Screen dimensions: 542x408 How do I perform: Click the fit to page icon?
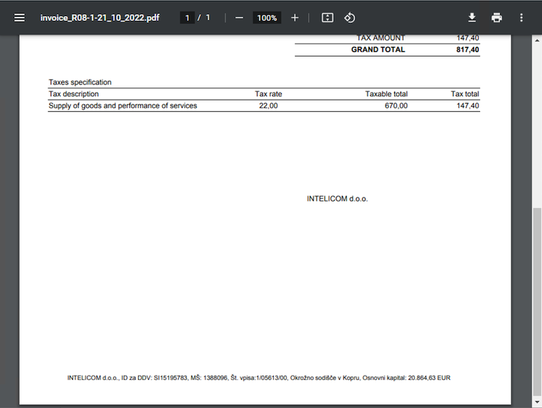coord(328,18)
